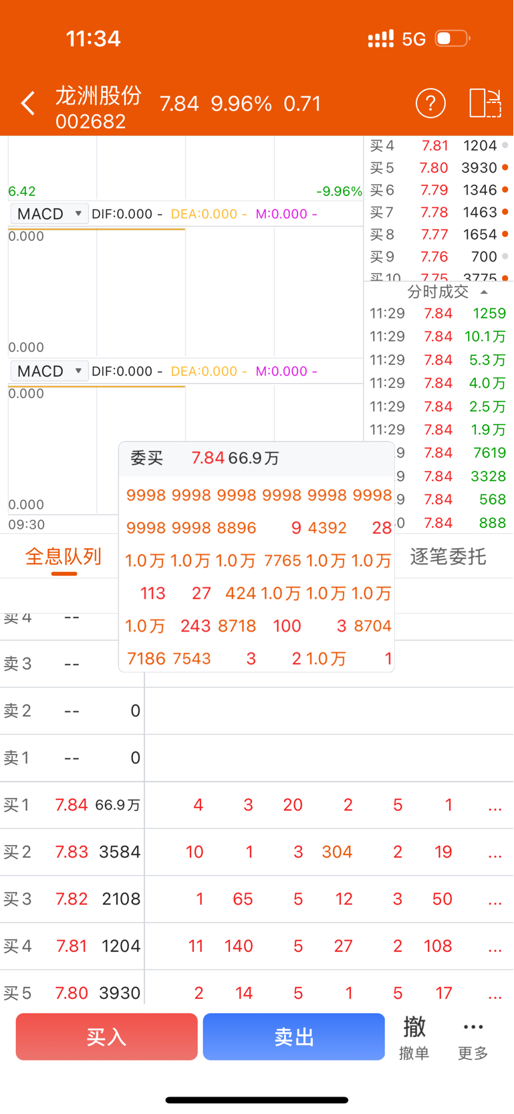Open 撤单 to cancel orders
The image size is (514, 1114).
[x=414, y=1037]
